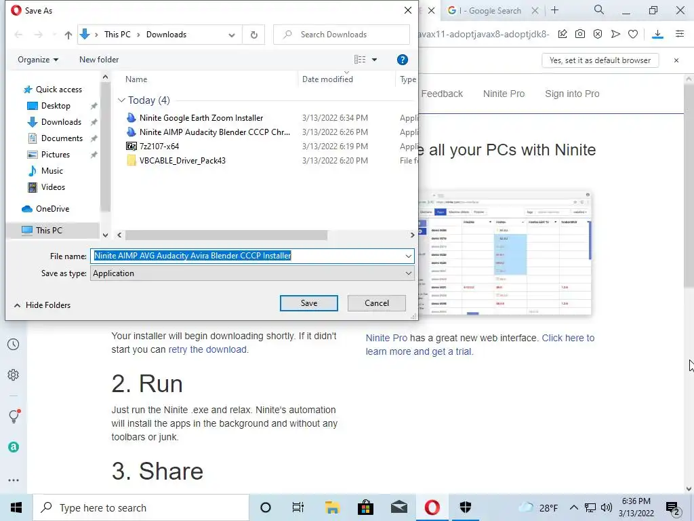This screenshot has height=521, width=694.
Task: Open Opera send/flow arrow icon
Action: pyautogui.click(x=615, y=34)
